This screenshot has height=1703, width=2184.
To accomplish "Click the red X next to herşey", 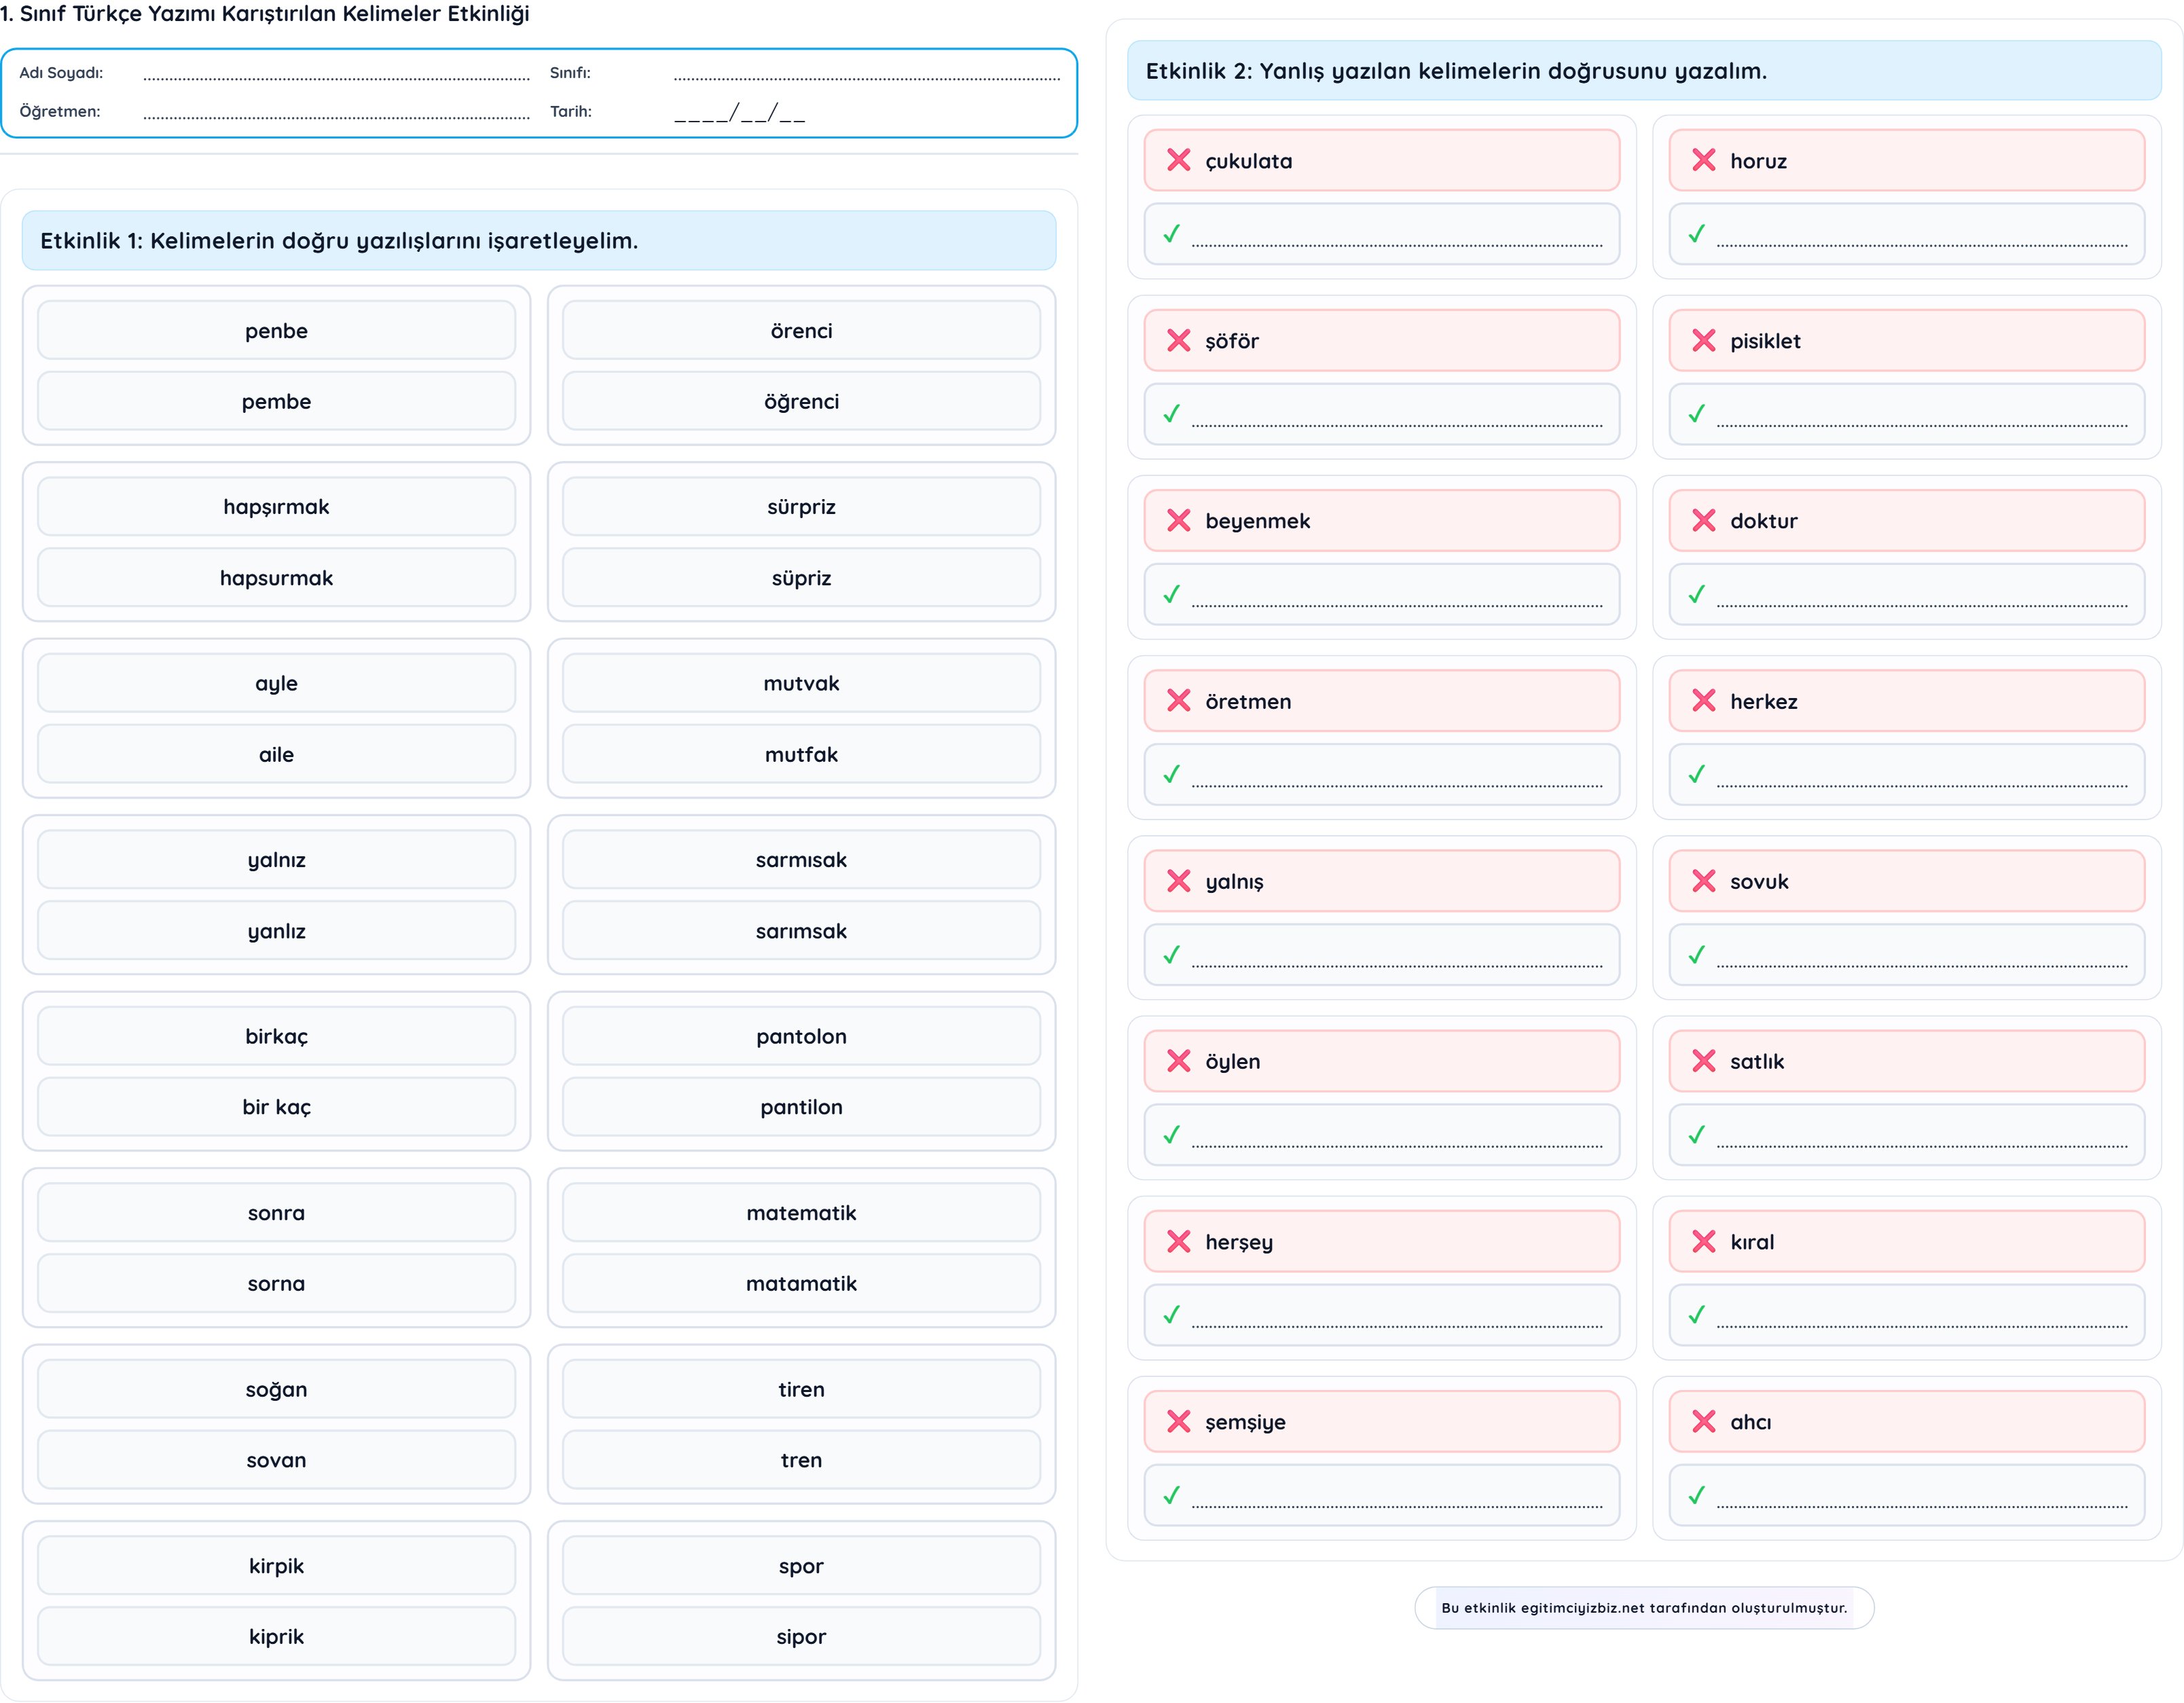I will pos(1178,1241).
